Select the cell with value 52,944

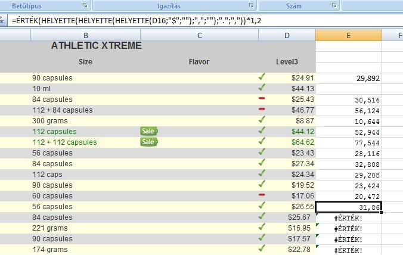(348, 132)
